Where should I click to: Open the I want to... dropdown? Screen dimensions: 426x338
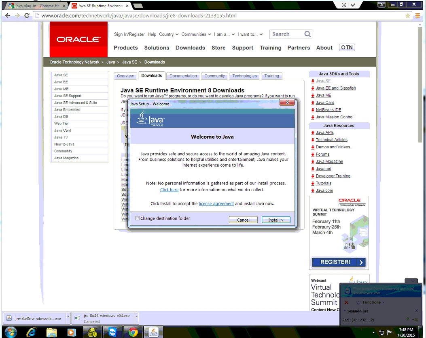(250, 34)
